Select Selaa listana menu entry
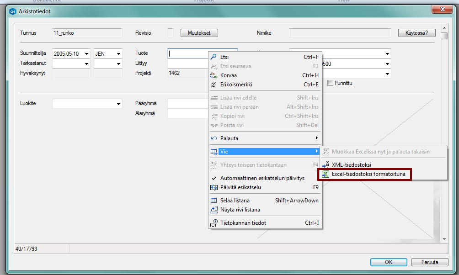459x275 pixels. (235, 201)
